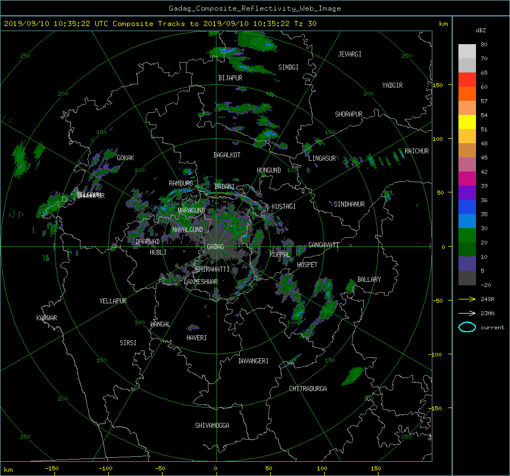Click the RAMDURG city label
This screenshot has height=476, width=510.
(x=181, y=183)
